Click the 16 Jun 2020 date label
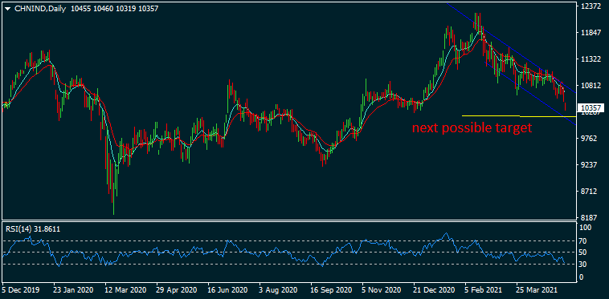Image resolution: width=609 pixels, height=299 pixels. [x=227, y=289]
